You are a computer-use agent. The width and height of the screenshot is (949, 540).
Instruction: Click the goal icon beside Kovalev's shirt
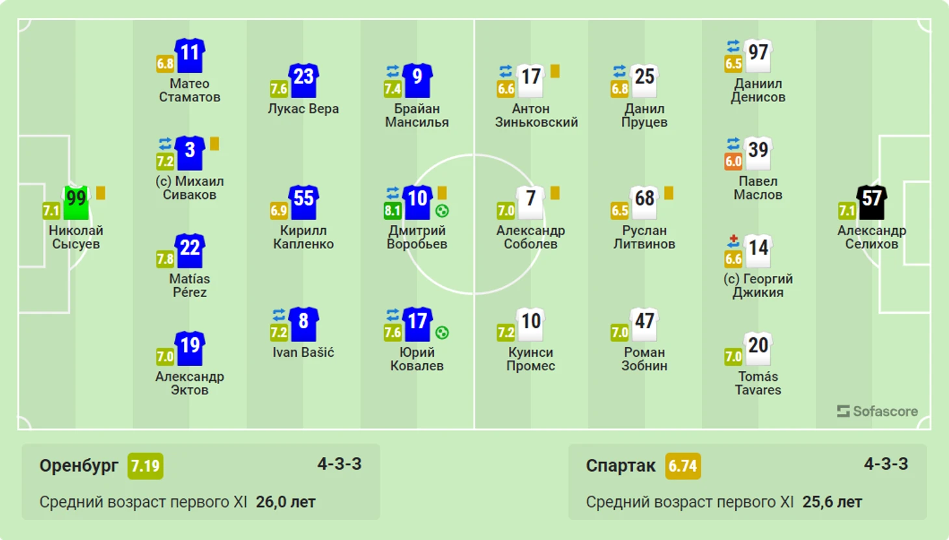(442, 333)
